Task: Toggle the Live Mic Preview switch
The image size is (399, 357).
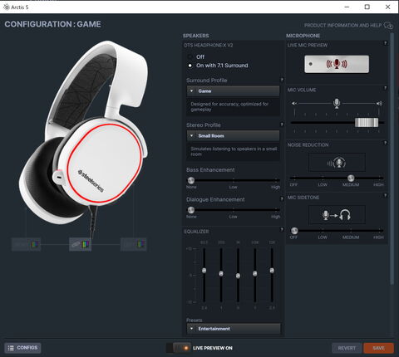Action: click(x=337, y=64)
